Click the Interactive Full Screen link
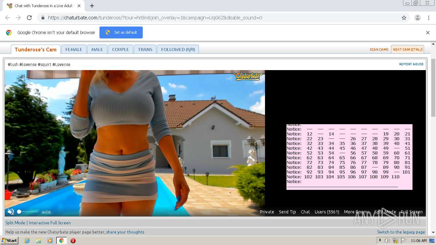Screen dimensions: 436x245 click(x=50, y=223)
